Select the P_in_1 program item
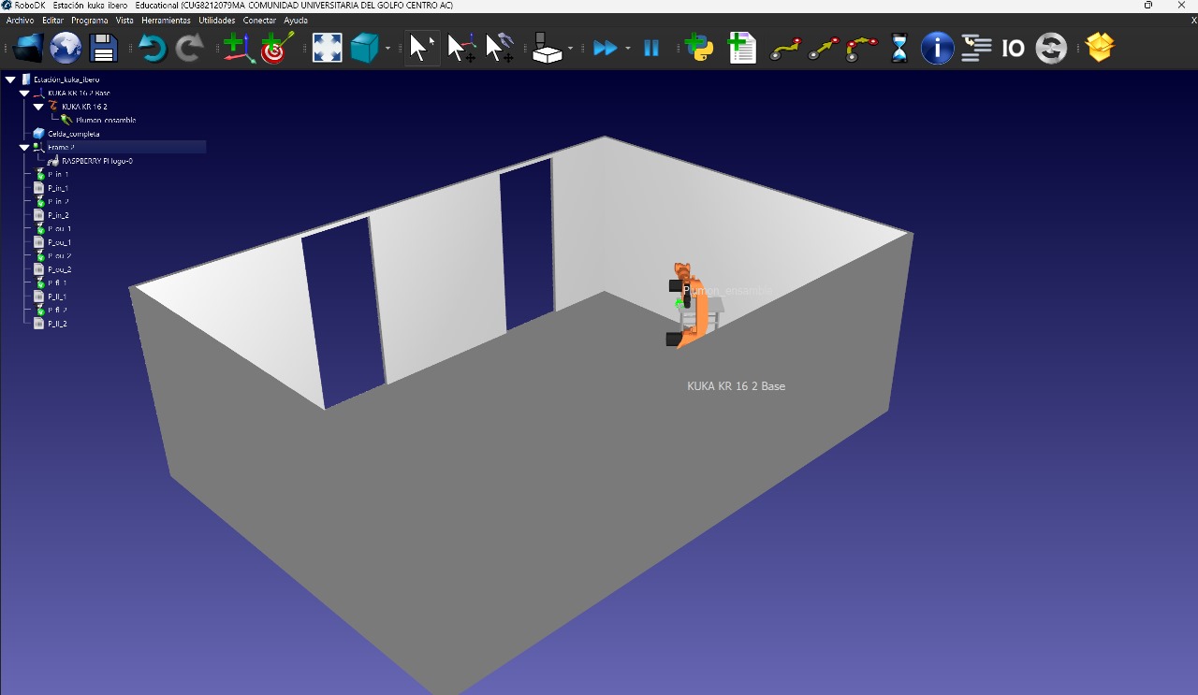Image resolution: width=1198 pixels, height=695 pixels. 57,188
